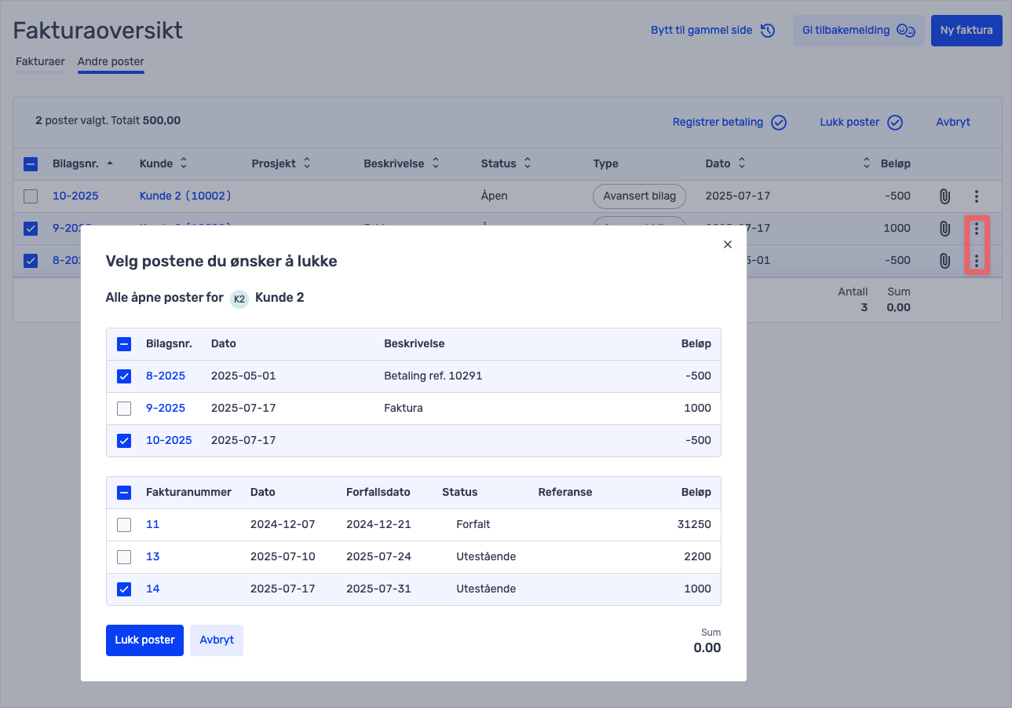
Task: Sort table by Kunde column arrows
Action: point(184,163)
